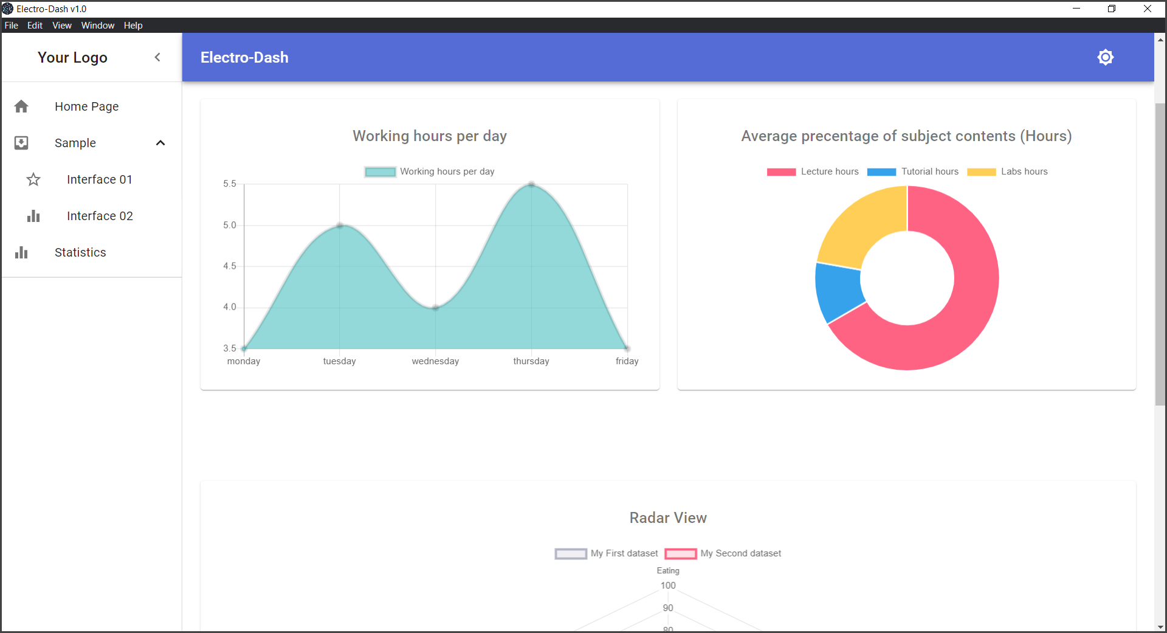Click the vertical scrollbar thumb
This screenshot has height=633, width=1167.
(1160, 254)
